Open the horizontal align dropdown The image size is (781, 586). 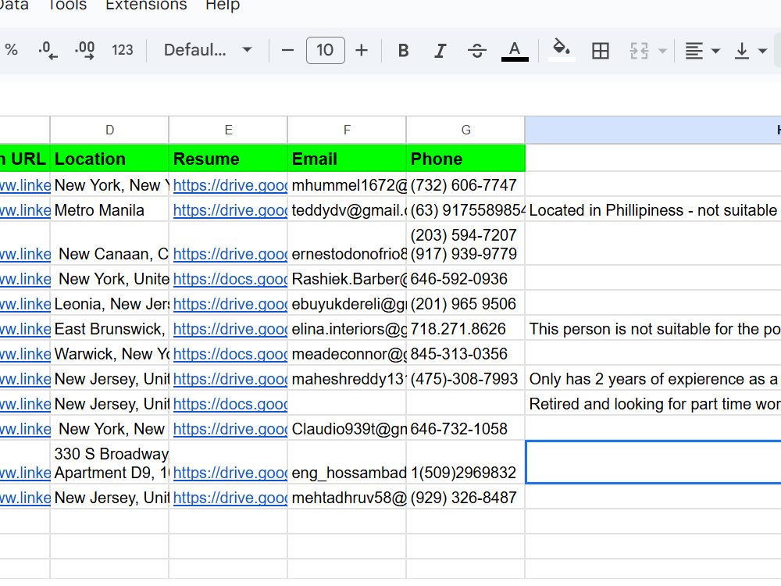point(702,50)
